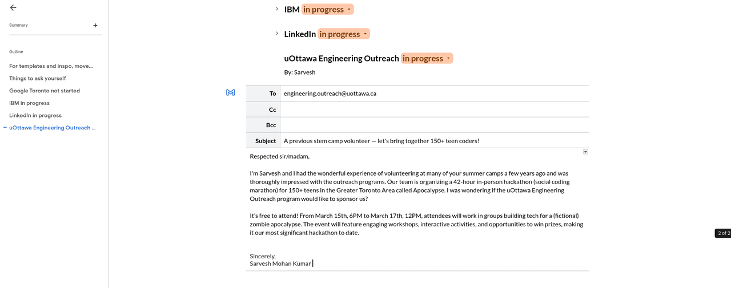Open LinkedIn in progress status dropdown
731x288 pixels.
(x=344, y=34)
